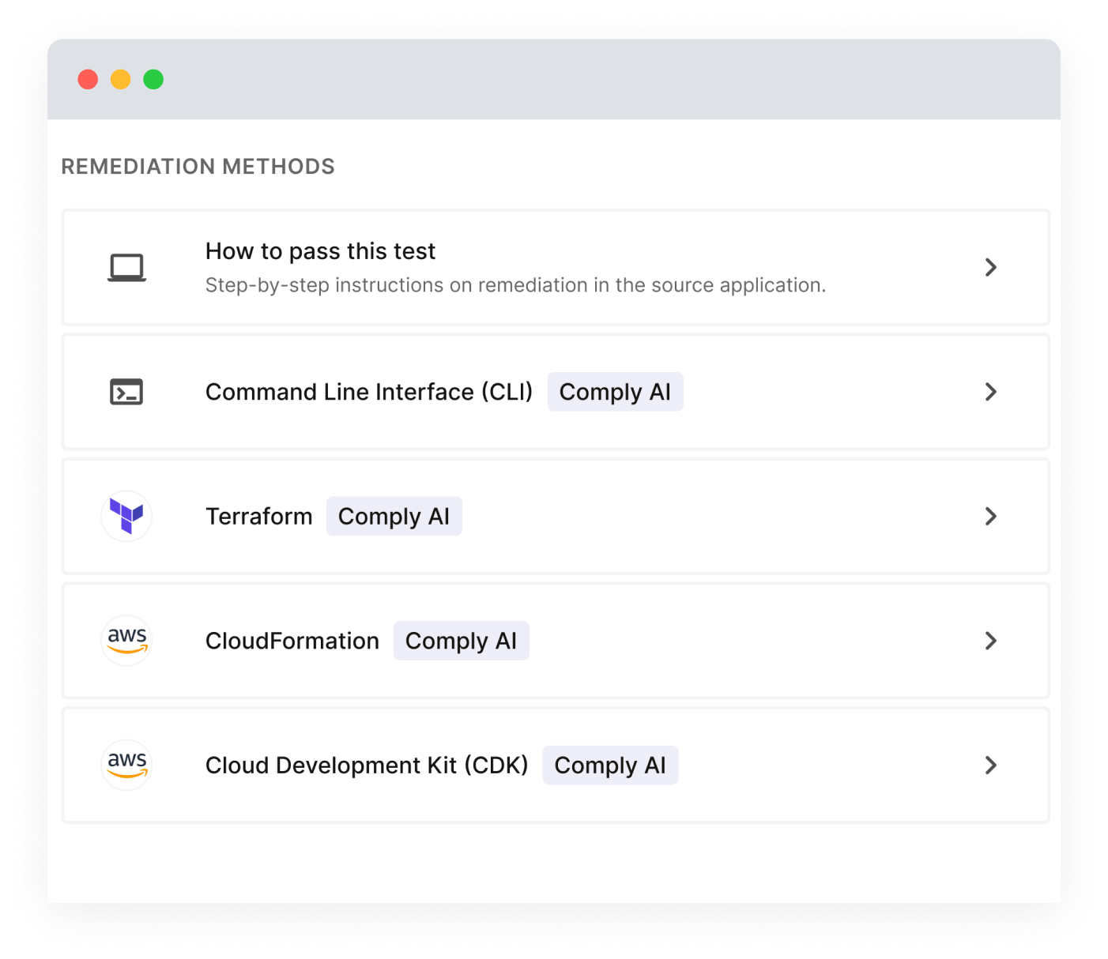Image resolution: width=1108 pixels, height=959 pixels.
Task: Click the AWS logo beside Cloud Development Kit
Action: [x=126, y=765]
